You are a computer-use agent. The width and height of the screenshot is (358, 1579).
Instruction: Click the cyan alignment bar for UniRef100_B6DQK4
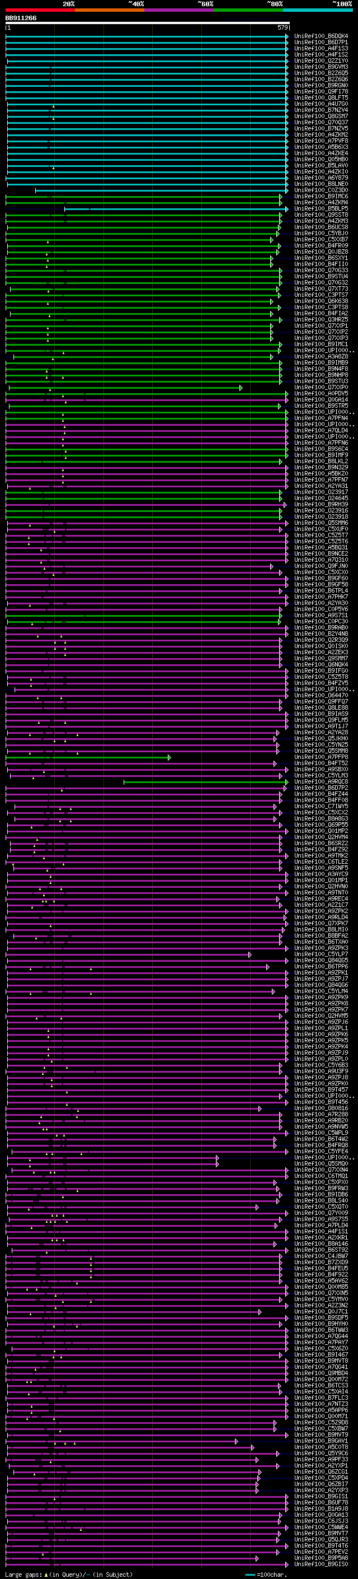coord(147,36)
